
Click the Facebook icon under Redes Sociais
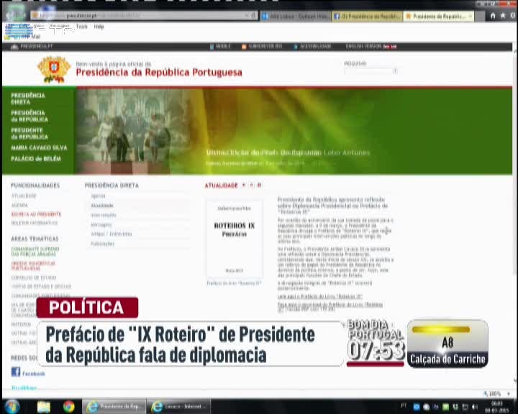coord(16,372)
